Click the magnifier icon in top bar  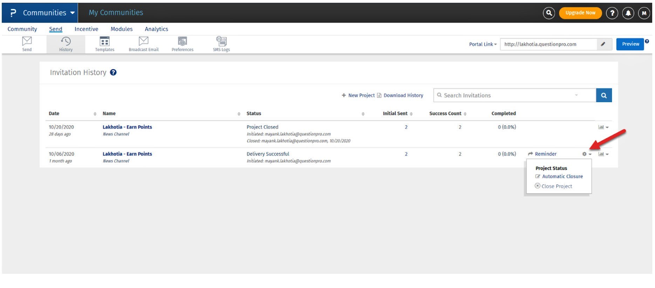(548, 13)
